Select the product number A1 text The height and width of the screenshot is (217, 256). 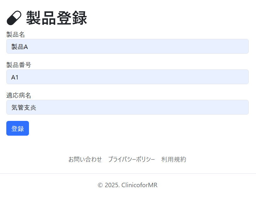14,77
